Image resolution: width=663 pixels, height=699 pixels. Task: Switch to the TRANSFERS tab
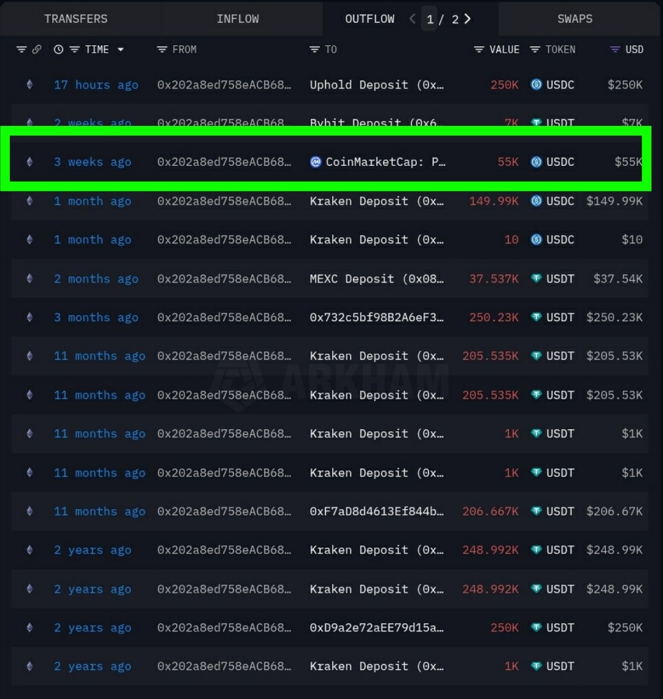(76, 18)
